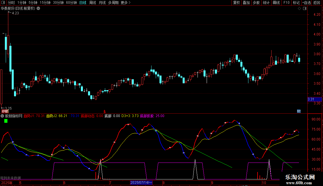Image resolution: width=323 pixels, height=186 pixels.
Task: Click the 底部抓股: 25.00 value
Action: pyautogui.click(x=152, y=116)
